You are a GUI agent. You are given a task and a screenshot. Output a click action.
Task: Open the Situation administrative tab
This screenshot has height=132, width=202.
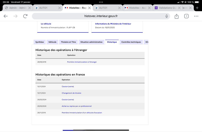tap(91, 42)
